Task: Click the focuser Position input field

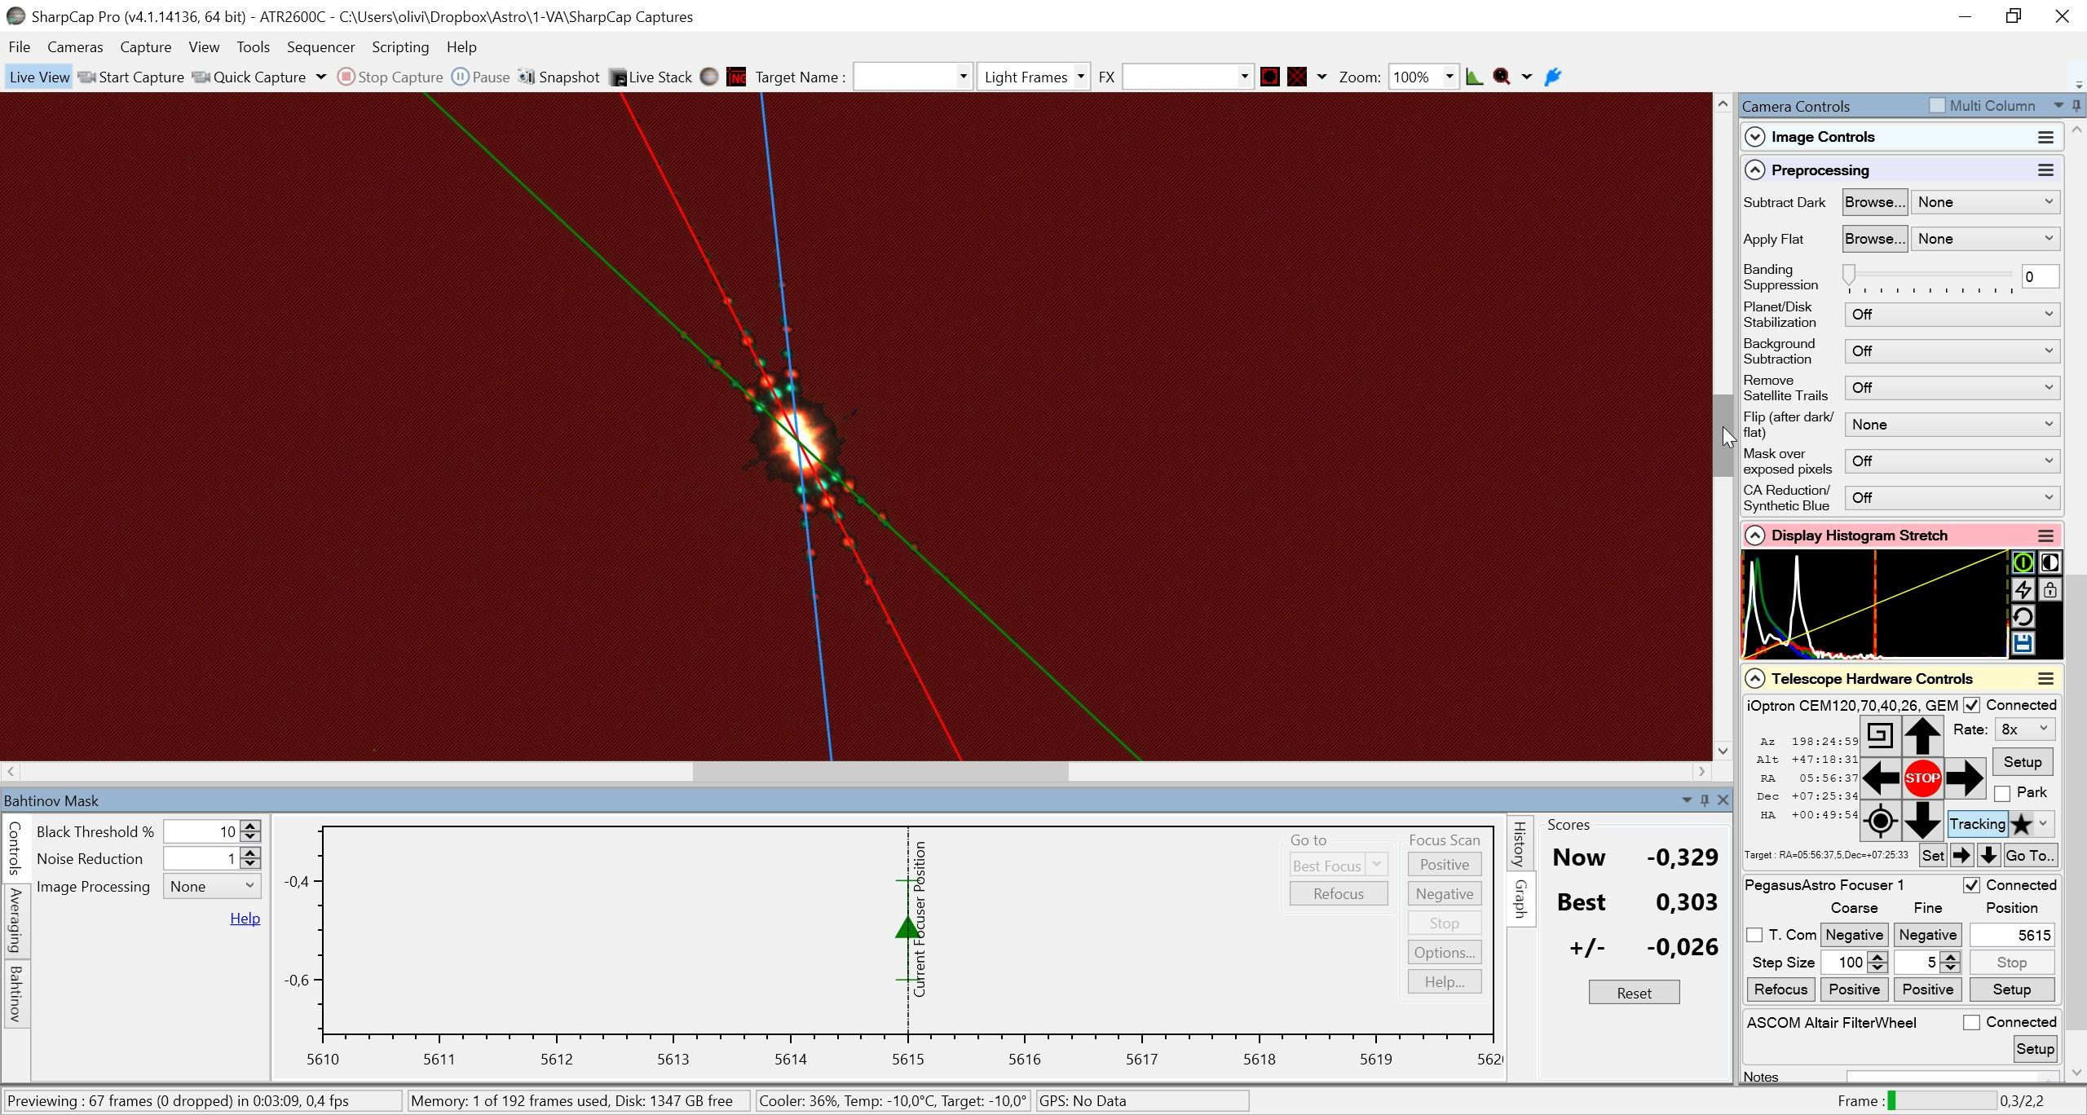Action: [2011, 935]
